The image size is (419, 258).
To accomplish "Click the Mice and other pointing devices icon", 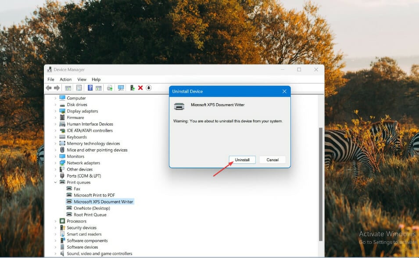I will [62, 150].
